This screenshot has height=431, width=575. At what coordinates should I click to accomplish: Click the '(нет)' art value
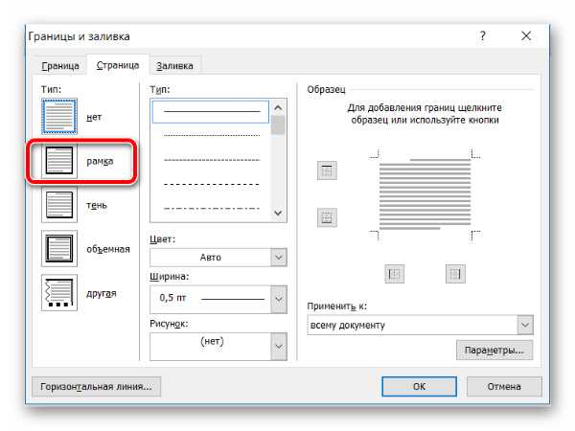pyautogui.click(x=212, y=341)
